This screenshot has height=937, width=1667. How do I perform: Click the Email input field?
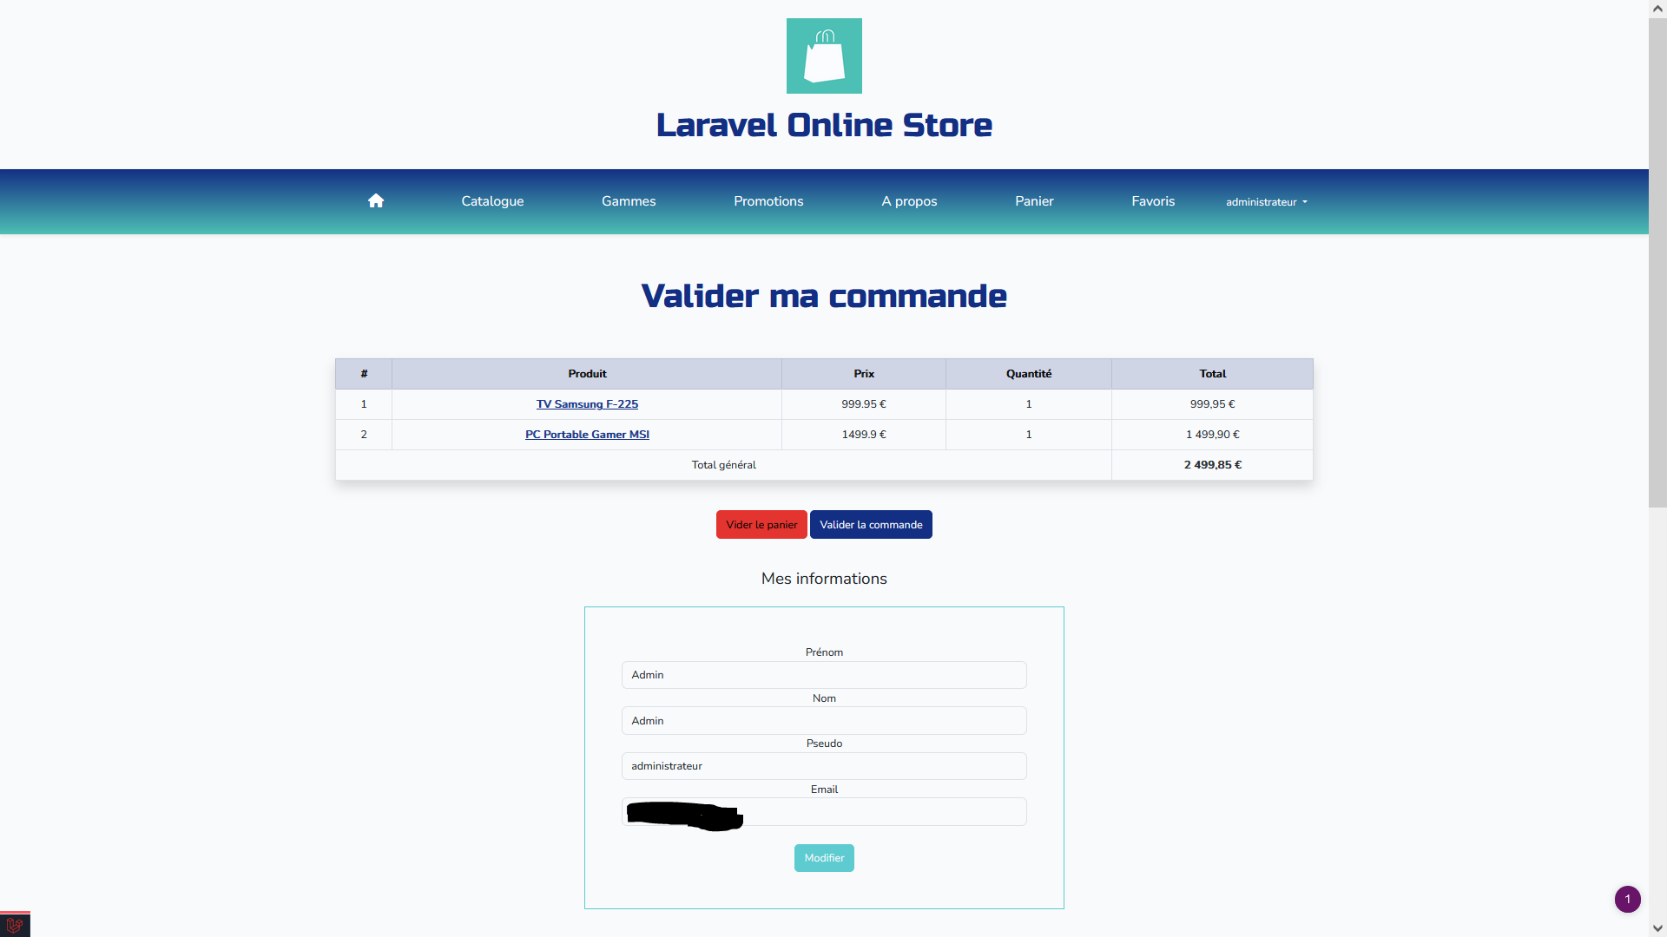pyautogui.click(x=823, y=812)
